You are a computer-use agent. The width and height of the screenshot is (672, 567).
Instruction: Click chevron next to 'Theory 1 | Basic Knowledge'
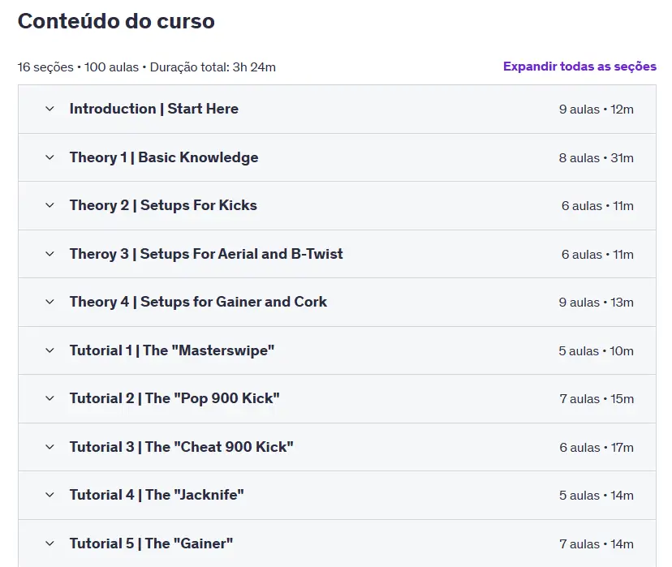(x=50, y=157)
